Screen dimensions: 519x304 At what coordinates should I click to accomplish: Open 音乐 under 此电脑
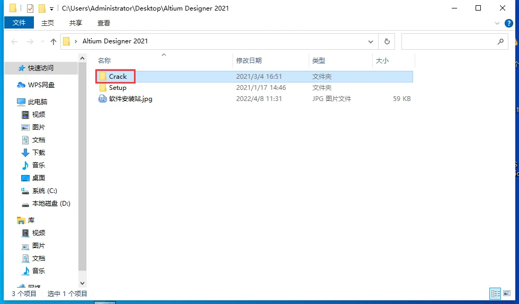click(38, 165)
